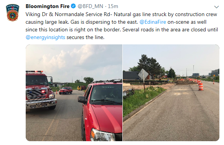Screen dimensions: 224x145
Task: Follow the @EdinaFire mention link
Action: click(x=153, y=22)
